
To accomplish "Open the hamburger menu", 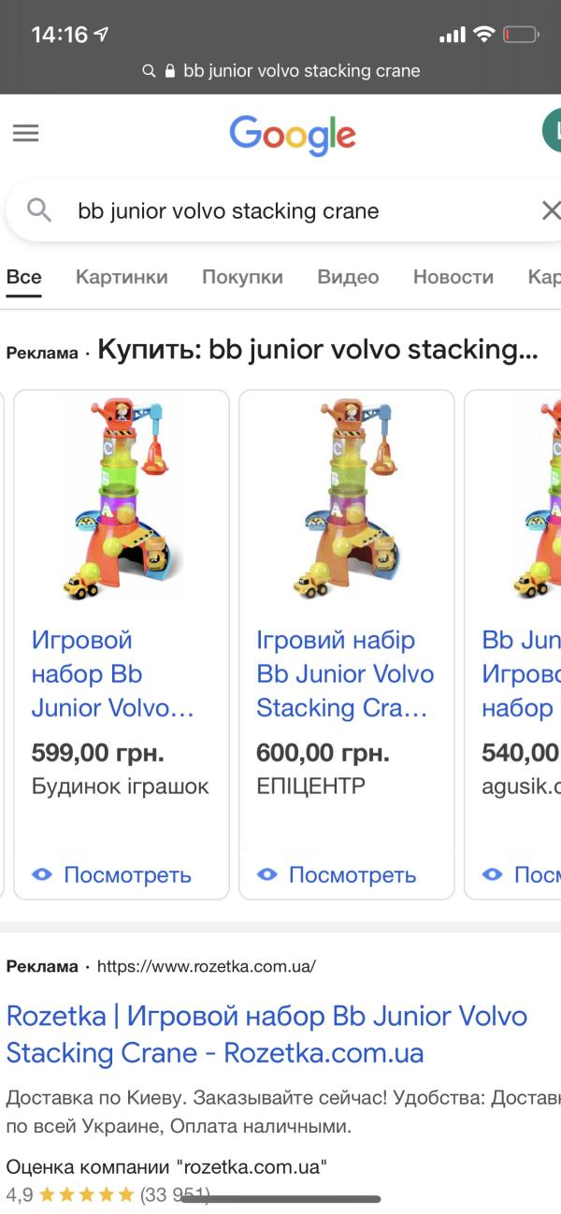I will pos(26,133).
